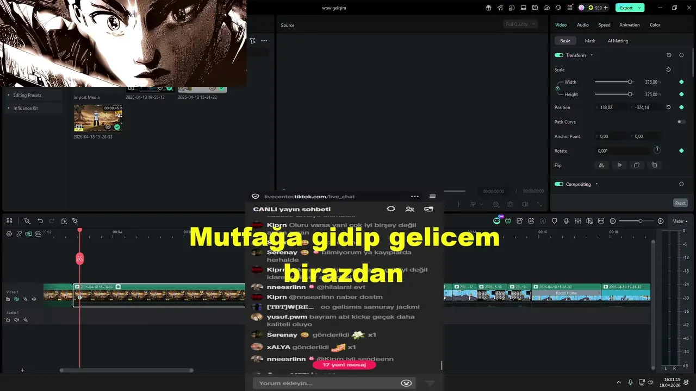Switch to the Audio properties tab

pyautogui.click(x=583, y=25)
